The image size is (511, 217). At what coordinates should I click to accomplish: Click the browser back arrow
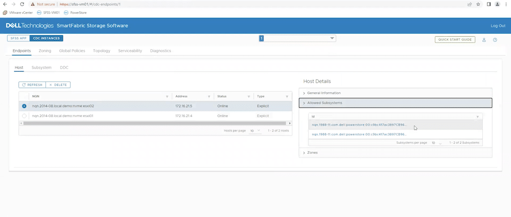coord(5,4)
